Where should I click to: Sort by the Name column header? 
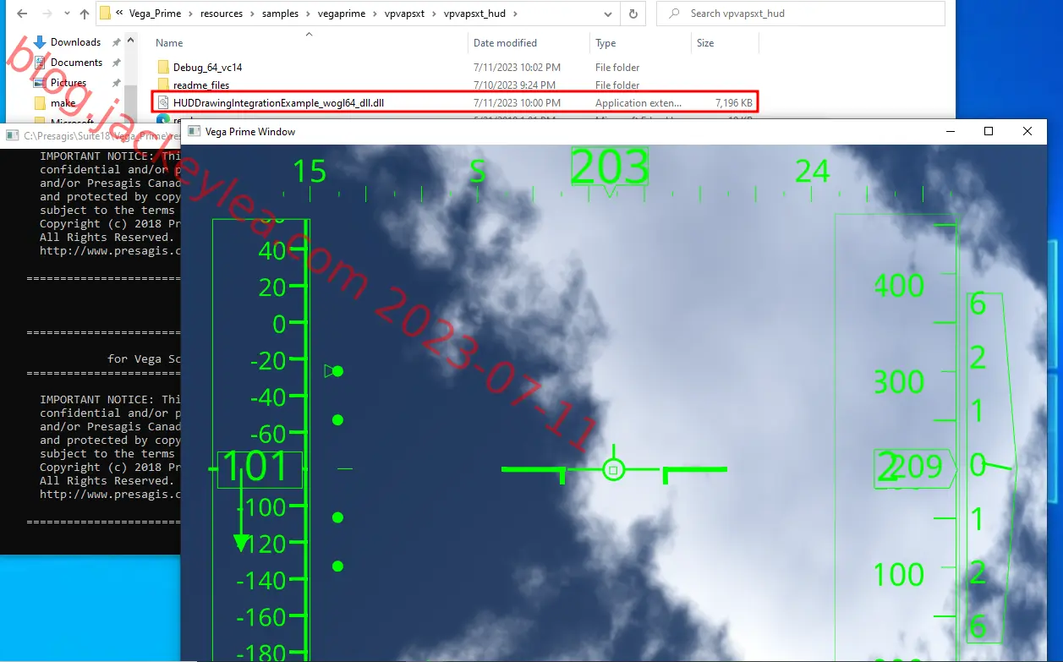[x=169, y=43]
